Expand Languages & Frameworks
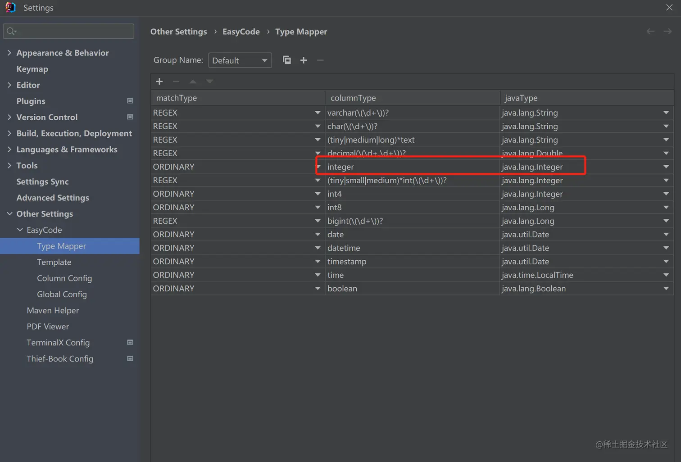 click(9, 149)
